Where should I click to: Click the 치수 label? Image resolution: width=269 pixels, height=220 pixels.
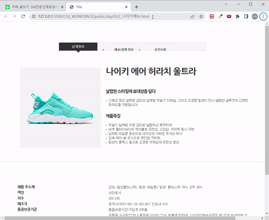tap(21, 198)
